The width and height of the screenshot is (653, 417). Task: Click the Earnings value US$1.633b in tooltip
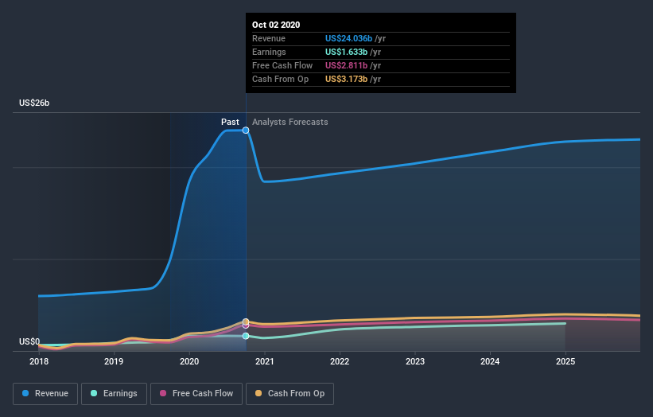[x=346, y=52]
